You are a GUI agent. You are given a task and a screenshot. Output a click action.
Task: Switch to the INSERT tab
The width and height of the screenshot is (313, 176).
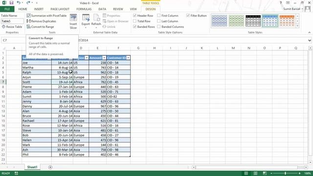(39, 9)
